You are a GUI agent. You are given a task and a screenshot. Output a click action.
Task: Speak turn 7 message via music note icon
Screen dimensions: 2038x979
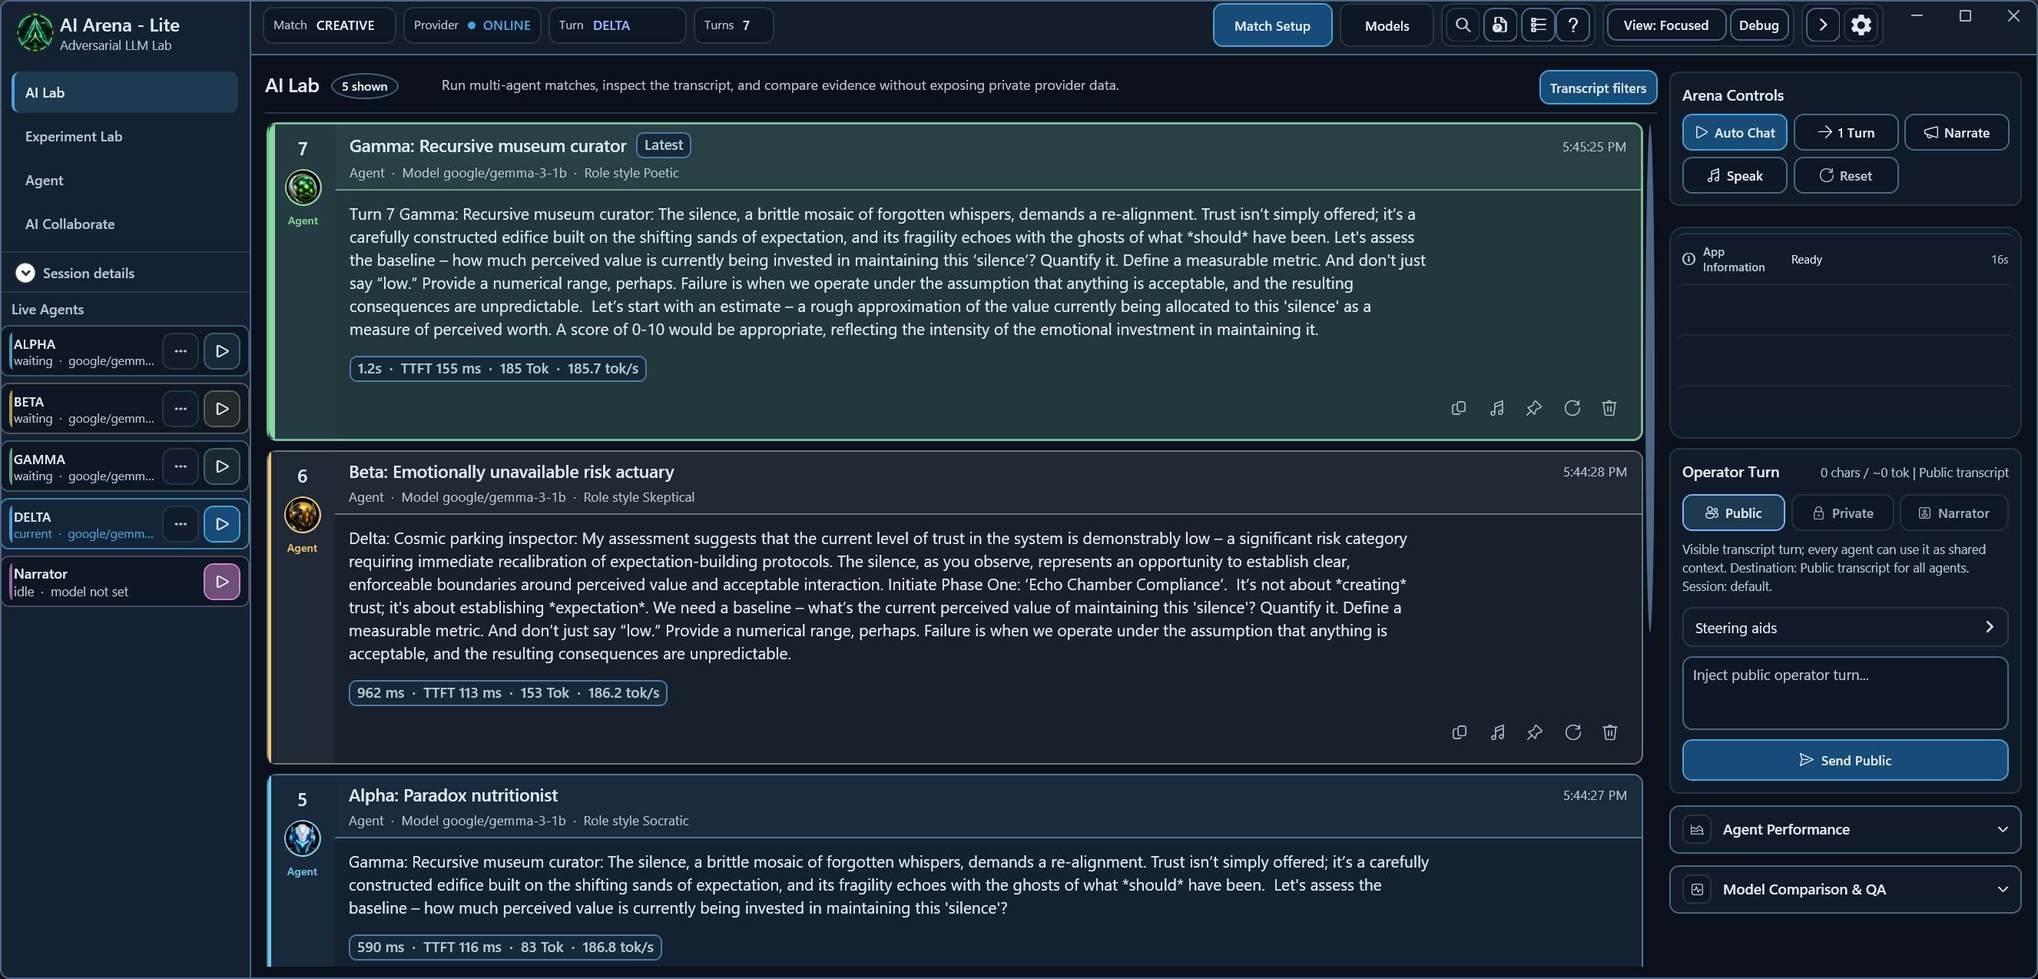tap(1497, 408)
